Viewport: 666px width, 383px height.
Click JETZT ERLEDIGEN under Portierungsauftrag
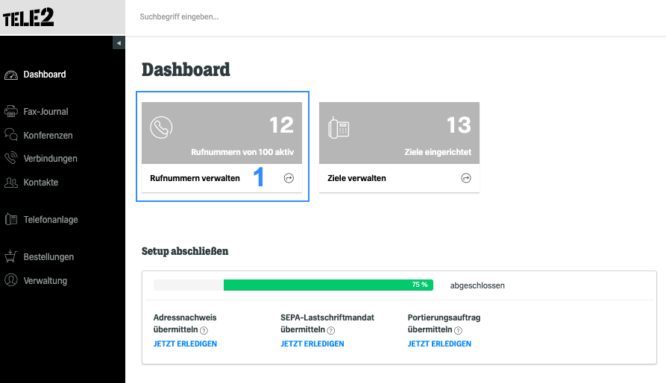click(x=439, y=344)
